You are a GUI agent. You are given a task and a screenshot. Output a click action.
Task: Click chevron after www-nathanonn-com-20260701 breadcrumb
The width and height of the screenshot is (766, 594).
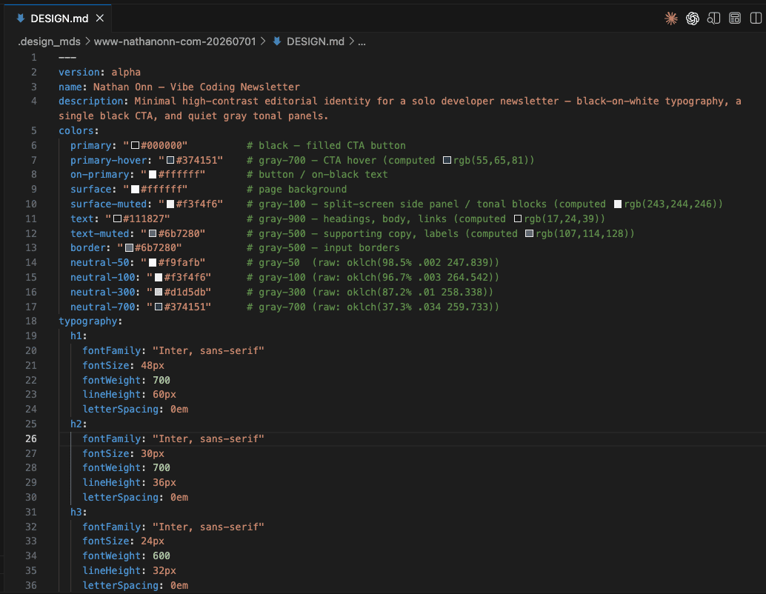click(x=263, y=41)
